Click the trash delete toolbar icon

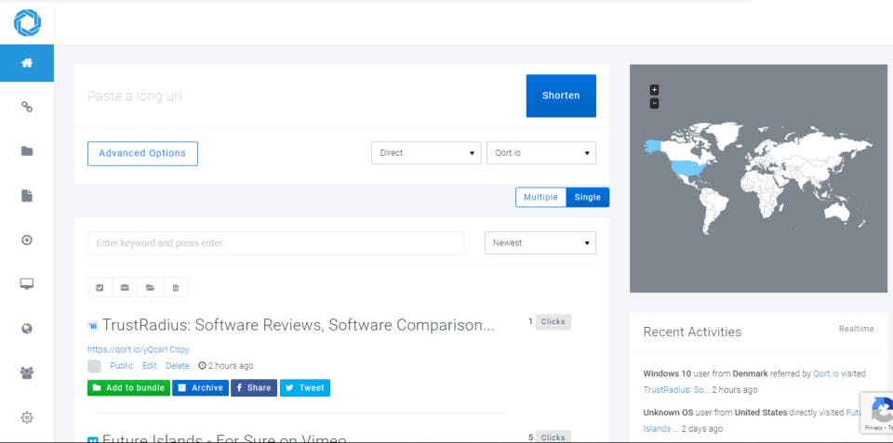coord(176,288)
